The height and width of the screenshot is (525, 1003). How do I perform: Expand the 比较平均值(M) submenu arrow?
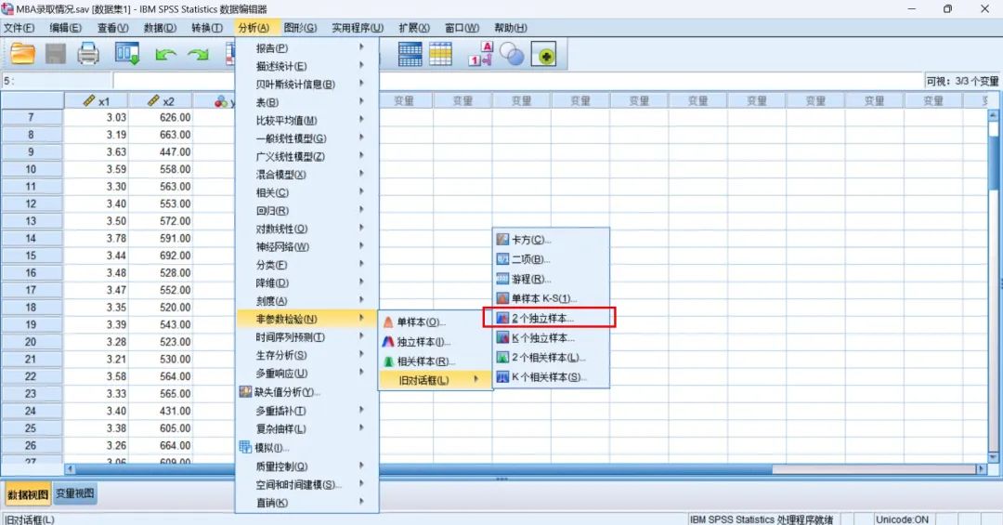pyautogui.click(x=361, y=120)
